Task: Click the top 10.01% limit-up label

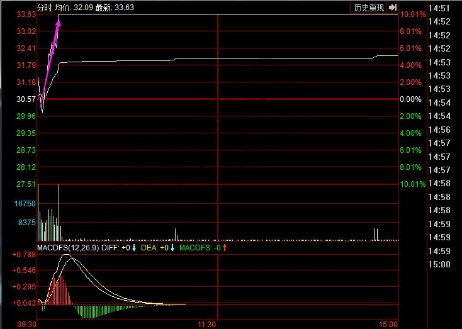Action: [413, 14]
